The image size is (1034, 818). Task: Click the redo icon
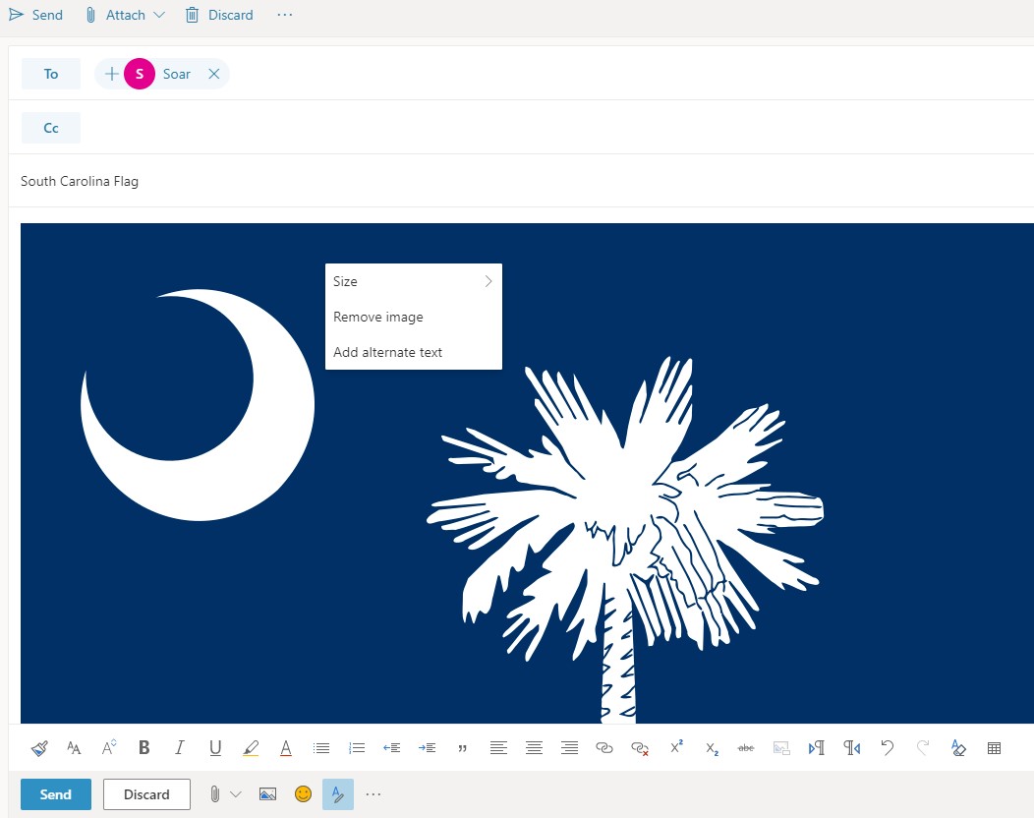[x=923, y=747]
